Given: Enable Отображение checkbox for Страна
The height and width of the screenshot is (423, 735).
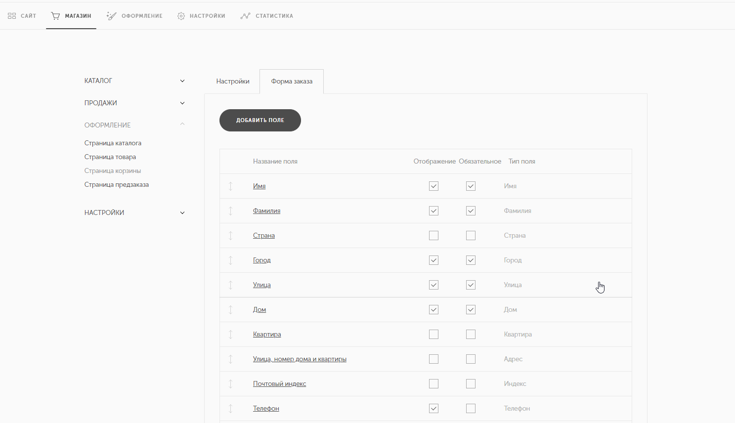Looking at the screenshot, I should [x=433, y=236].
